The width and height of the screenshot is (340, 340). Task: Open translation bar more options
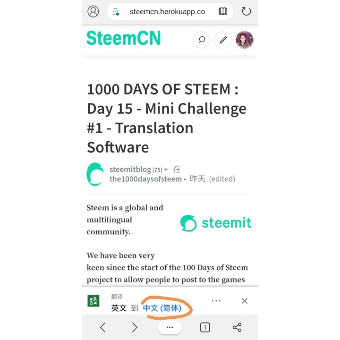click(x=216, y=301)
